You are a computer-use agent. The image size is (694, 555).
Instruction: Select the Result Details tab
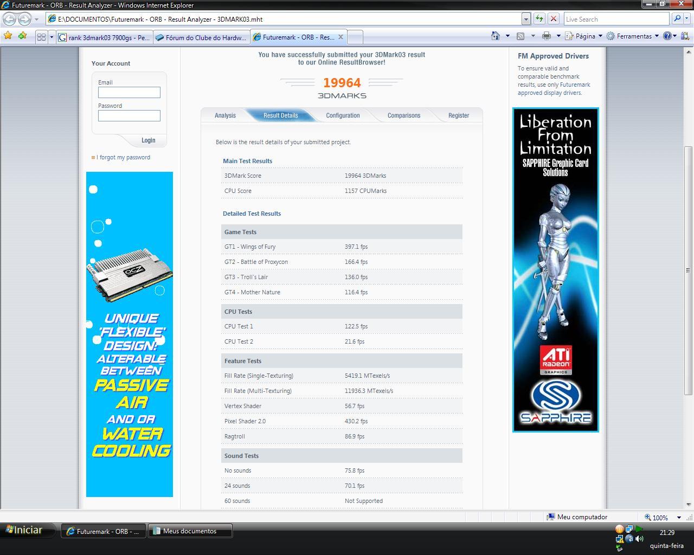click(x=280, y=115)
